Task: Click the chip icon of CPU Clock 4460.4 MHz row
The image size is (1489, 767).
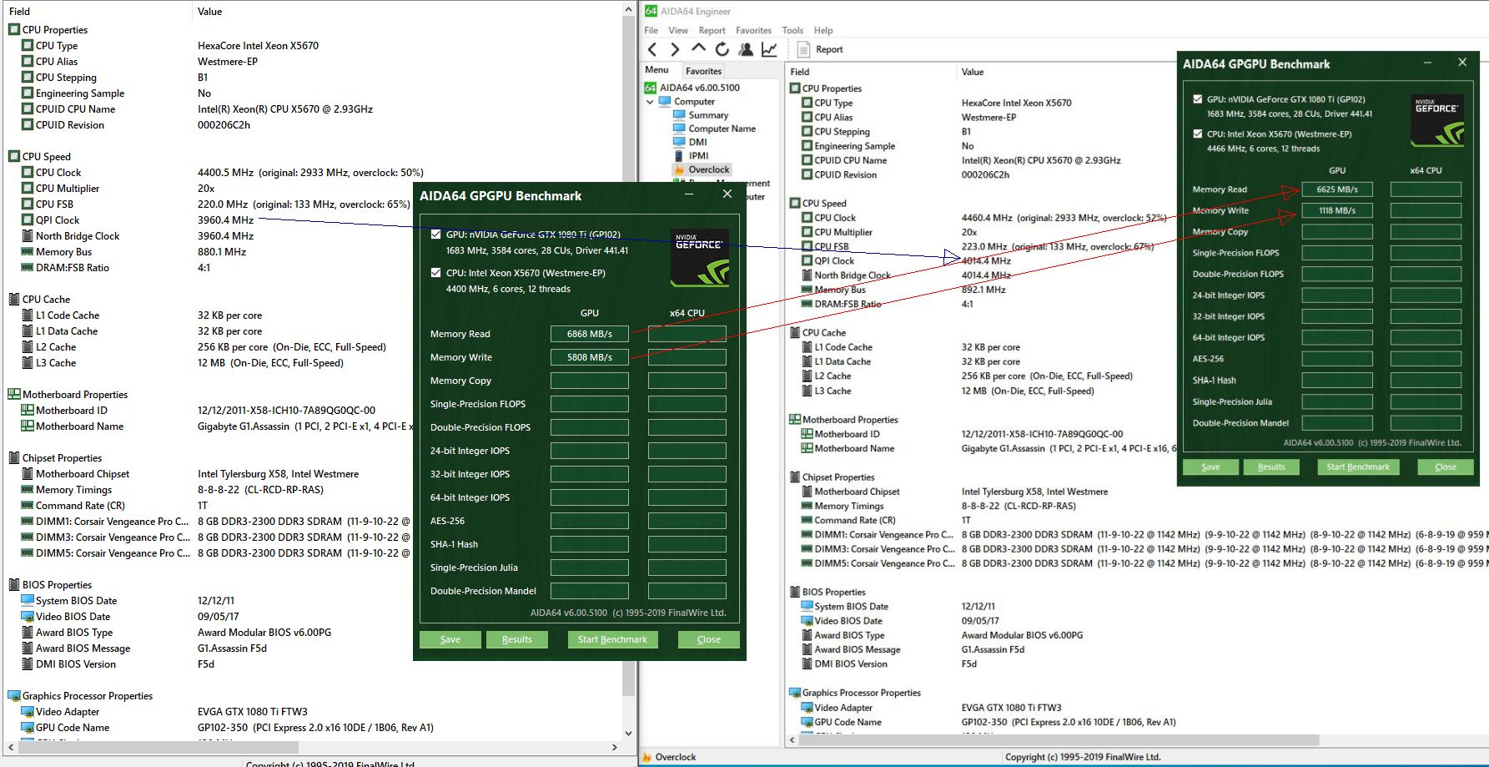Action: [x=807, y=218]
